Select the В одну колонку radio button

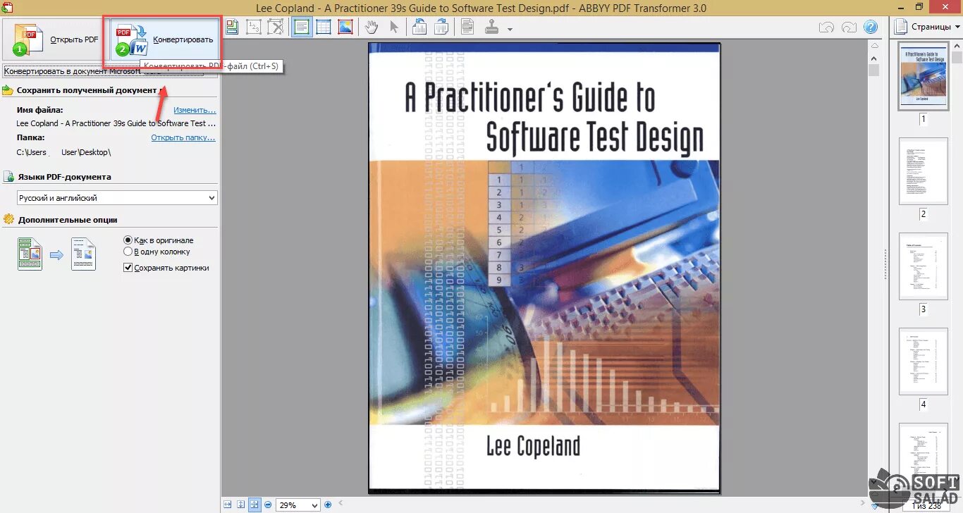click(x=128, y=252)
